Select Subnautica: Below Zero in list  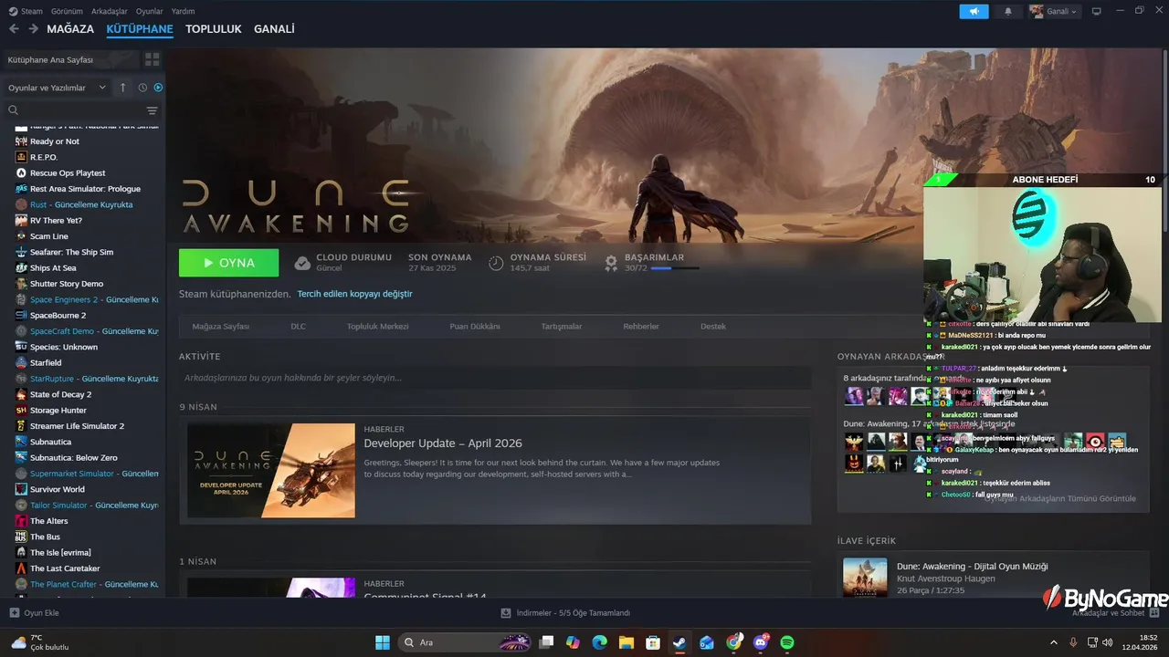coord(74,457)
